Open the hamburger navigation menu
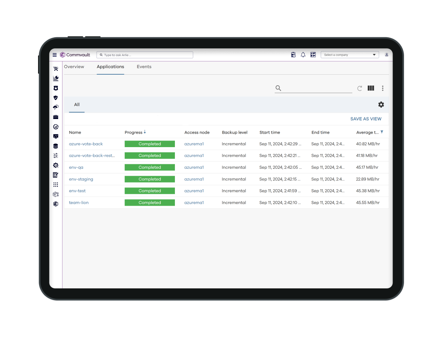442x340 pixels. coord(55,55)
